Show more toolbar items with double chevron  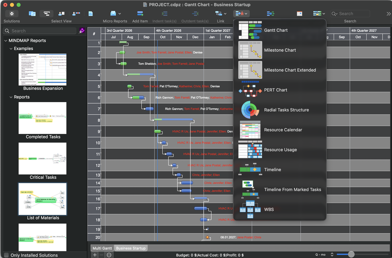point(389,14)
